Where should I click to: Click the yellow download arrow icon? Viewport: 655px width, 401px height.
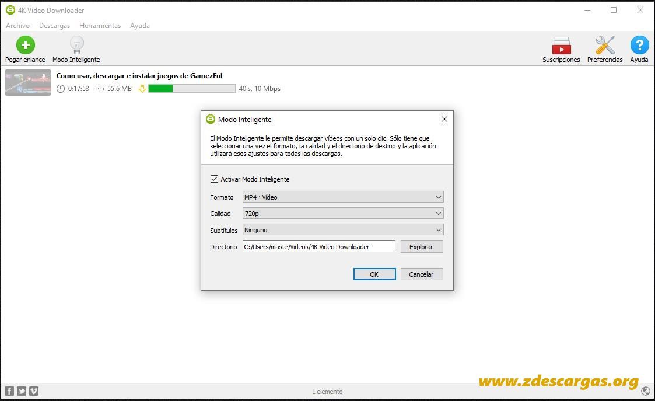[142, 89]
